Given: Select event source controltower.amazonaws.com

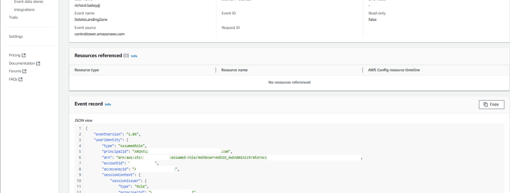Looking at the screenshot, I should click(100, 34).
